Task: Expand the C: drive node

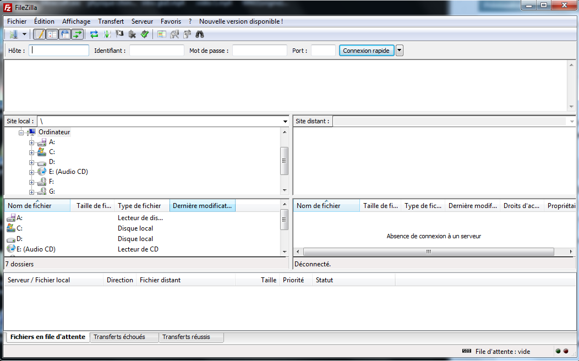Action: [31, 152]
